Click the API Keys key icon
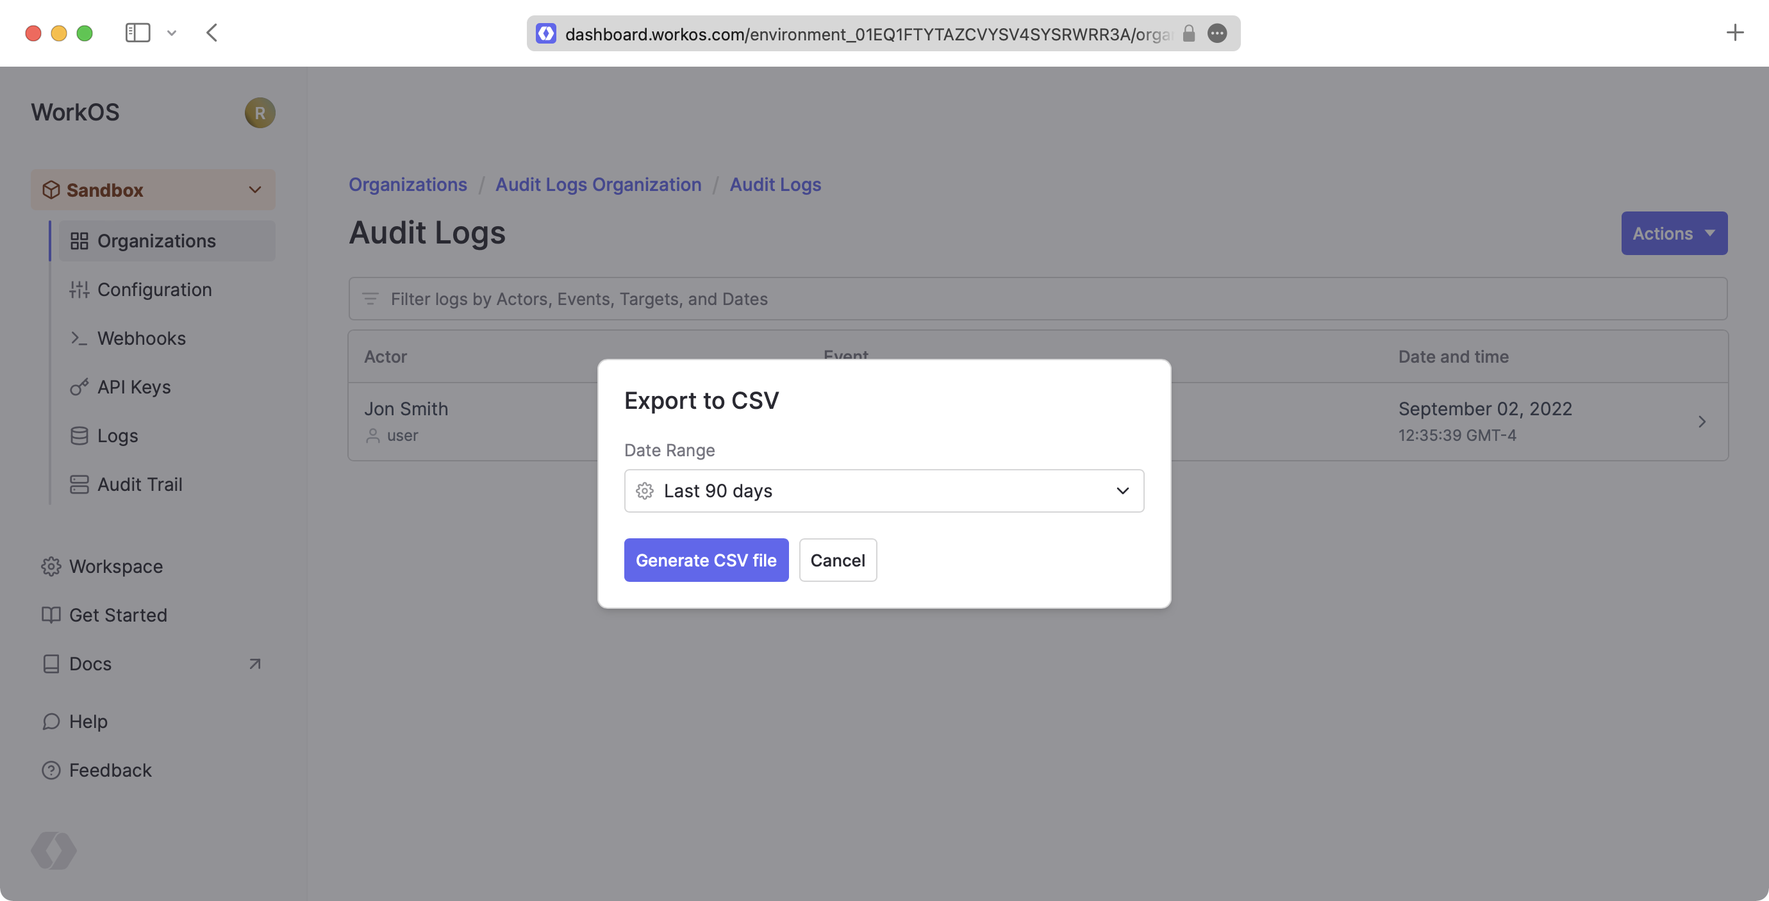This screenshot has width=1769, height=901. [79, 387]
